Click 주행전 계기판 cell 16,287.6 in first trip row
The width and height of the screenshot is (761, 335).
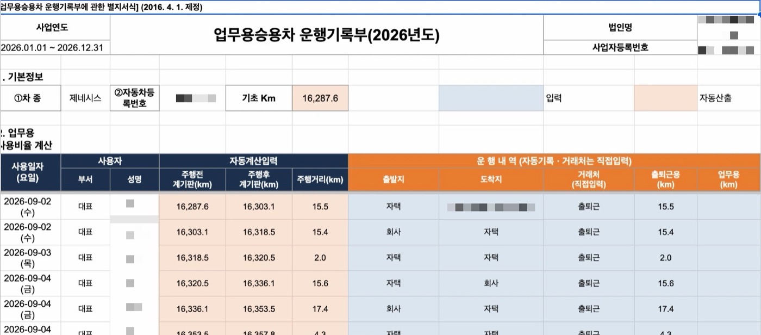192,207
